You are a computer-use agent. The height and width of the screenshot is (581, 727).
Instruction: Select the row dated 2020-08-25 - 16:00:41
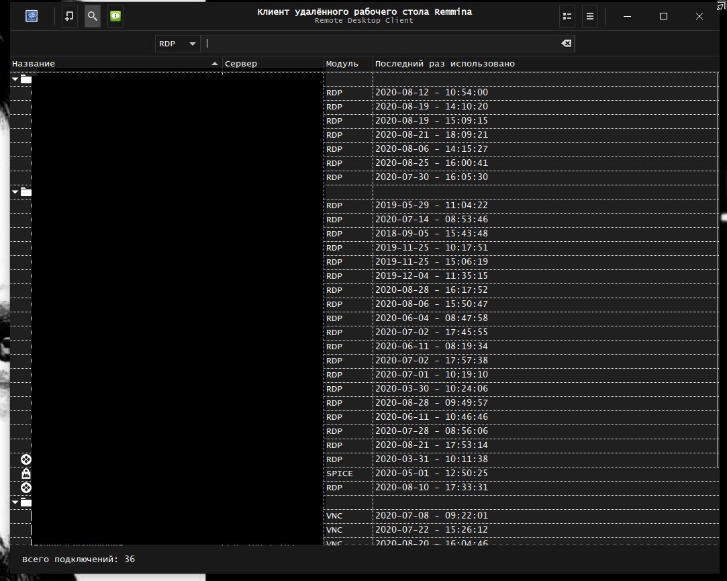pyautogui.click(x=365, y=163)
